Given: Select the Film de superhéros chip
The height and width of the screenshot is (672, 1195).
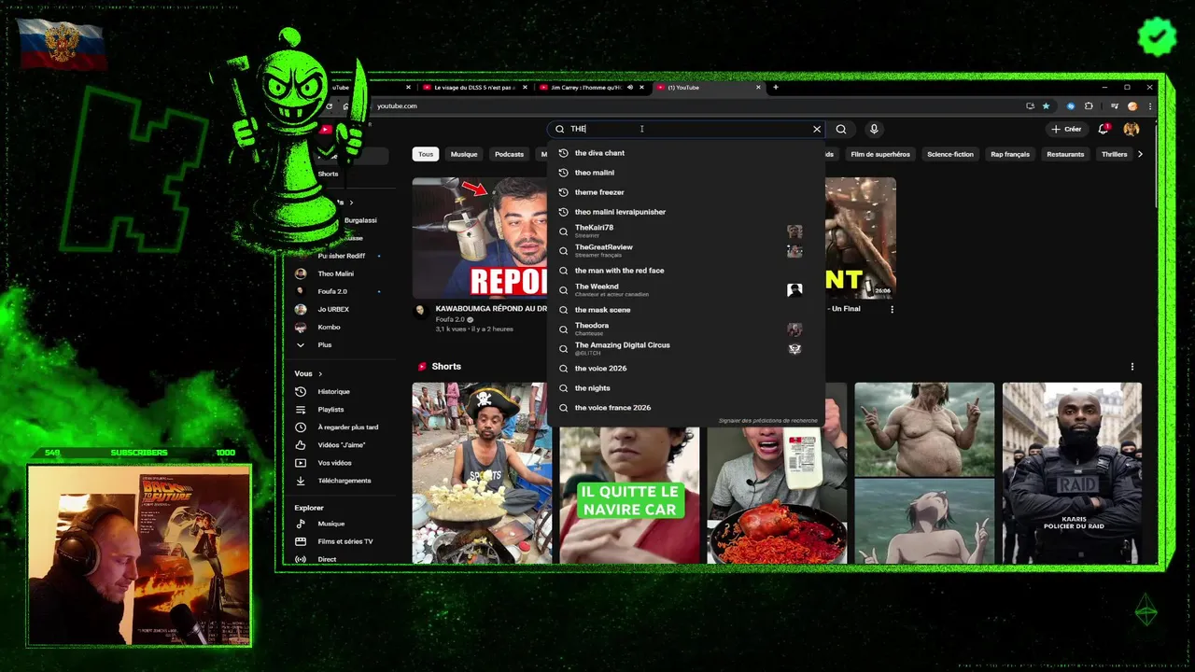Looking at the screenshot, I should pyautogui.click(x=880, y=154).
